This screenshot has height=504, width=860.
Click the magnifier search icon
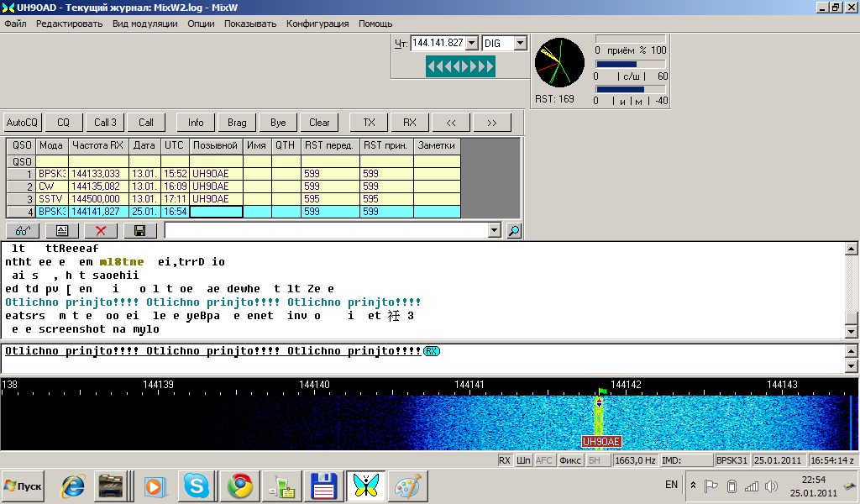click(513, 230)
